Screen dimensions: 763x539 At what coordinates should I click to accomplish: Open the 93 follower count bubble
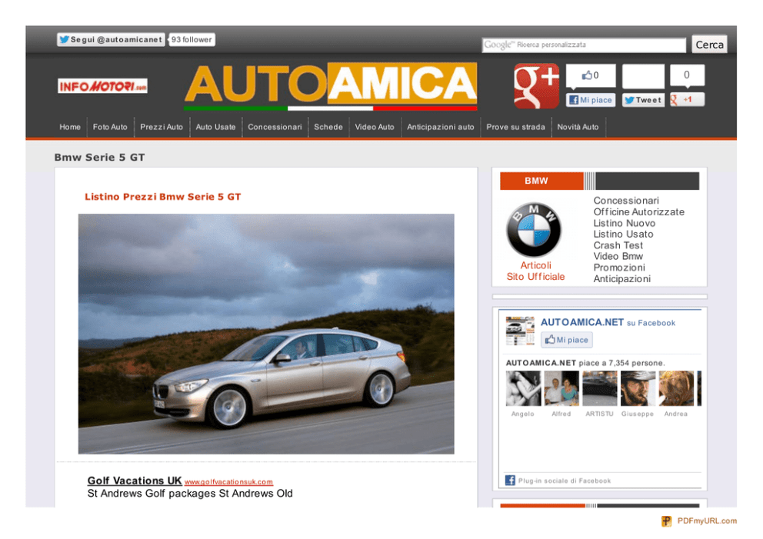192,39
